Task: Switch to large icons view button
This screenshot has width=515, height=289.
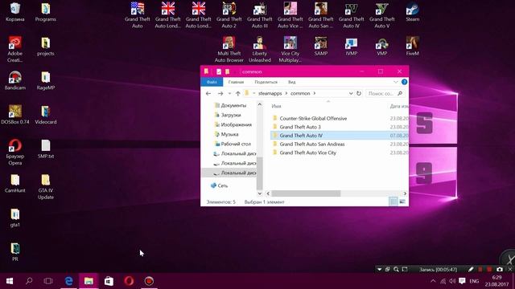Action: [x=402, y=201]
